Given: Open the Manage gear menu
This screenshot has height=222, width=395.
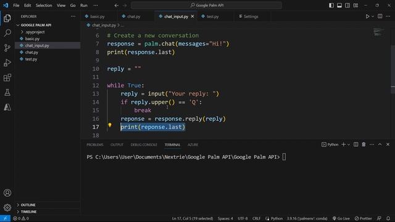Looking at the screenshot, I should (7, 208).
